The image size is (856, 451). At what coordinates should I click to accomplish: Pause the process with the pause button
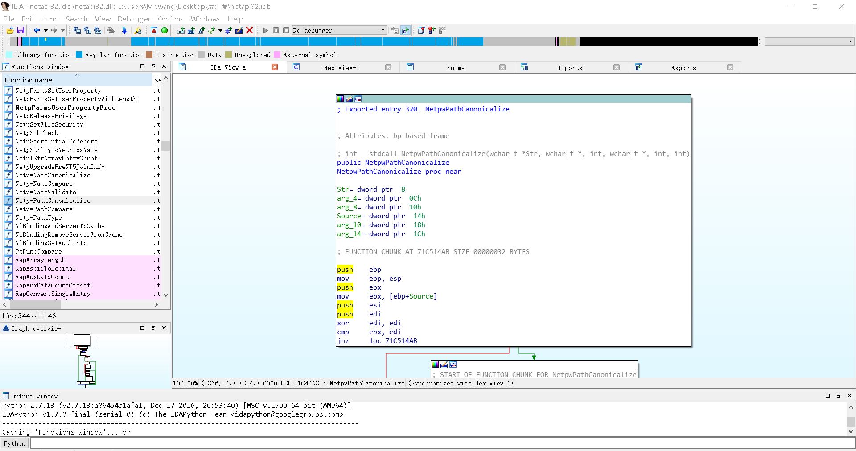(x=276, y=30)
